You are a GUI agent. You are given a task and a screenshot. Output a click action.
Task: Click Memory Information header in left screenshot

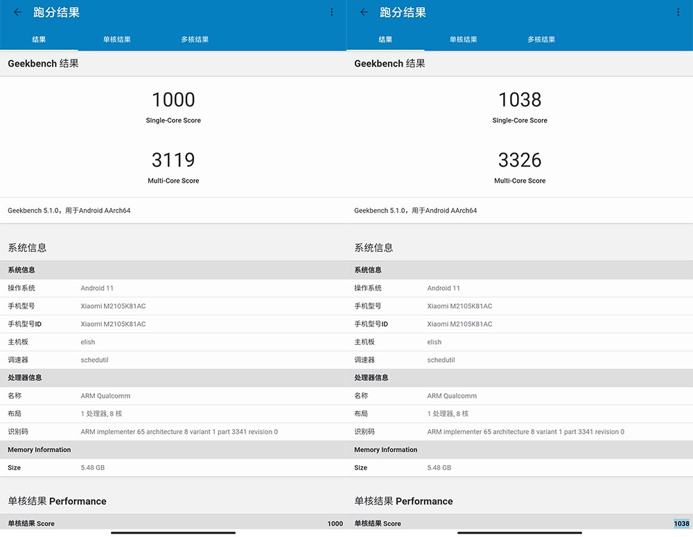[39, 450]
